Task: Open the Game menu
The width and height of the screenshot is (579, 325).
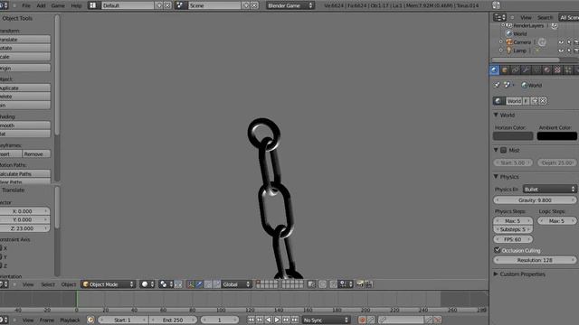Action: coord(58,5)
